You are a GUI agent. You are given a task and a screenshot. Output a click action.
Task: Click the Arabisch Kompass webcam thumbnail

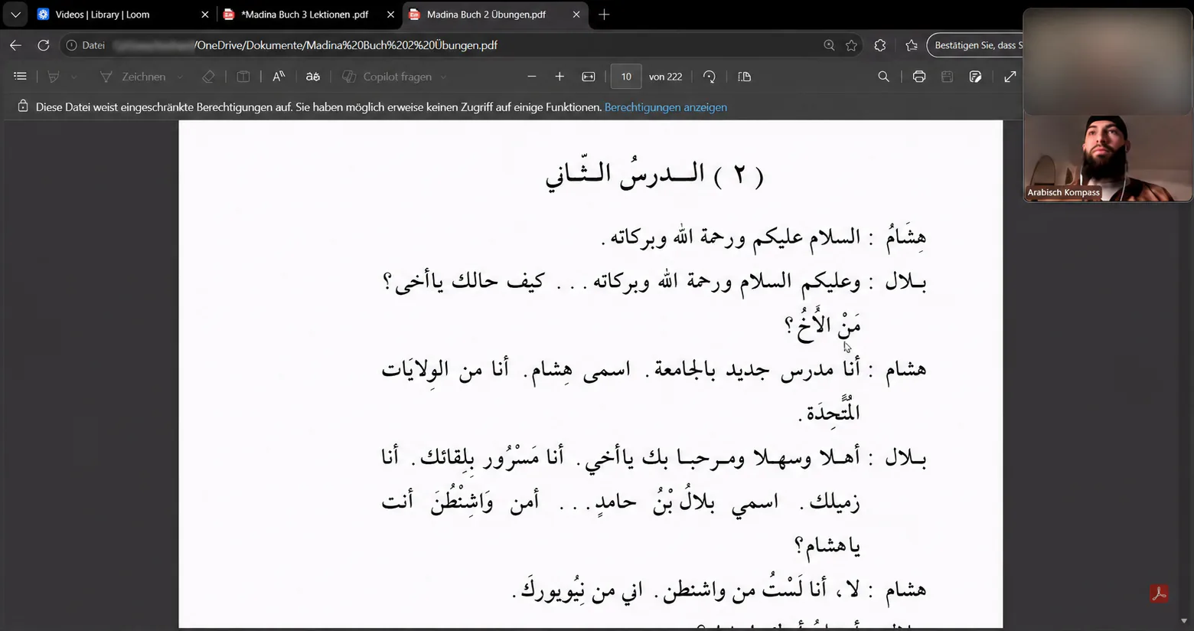click(x=1108, y=159)
